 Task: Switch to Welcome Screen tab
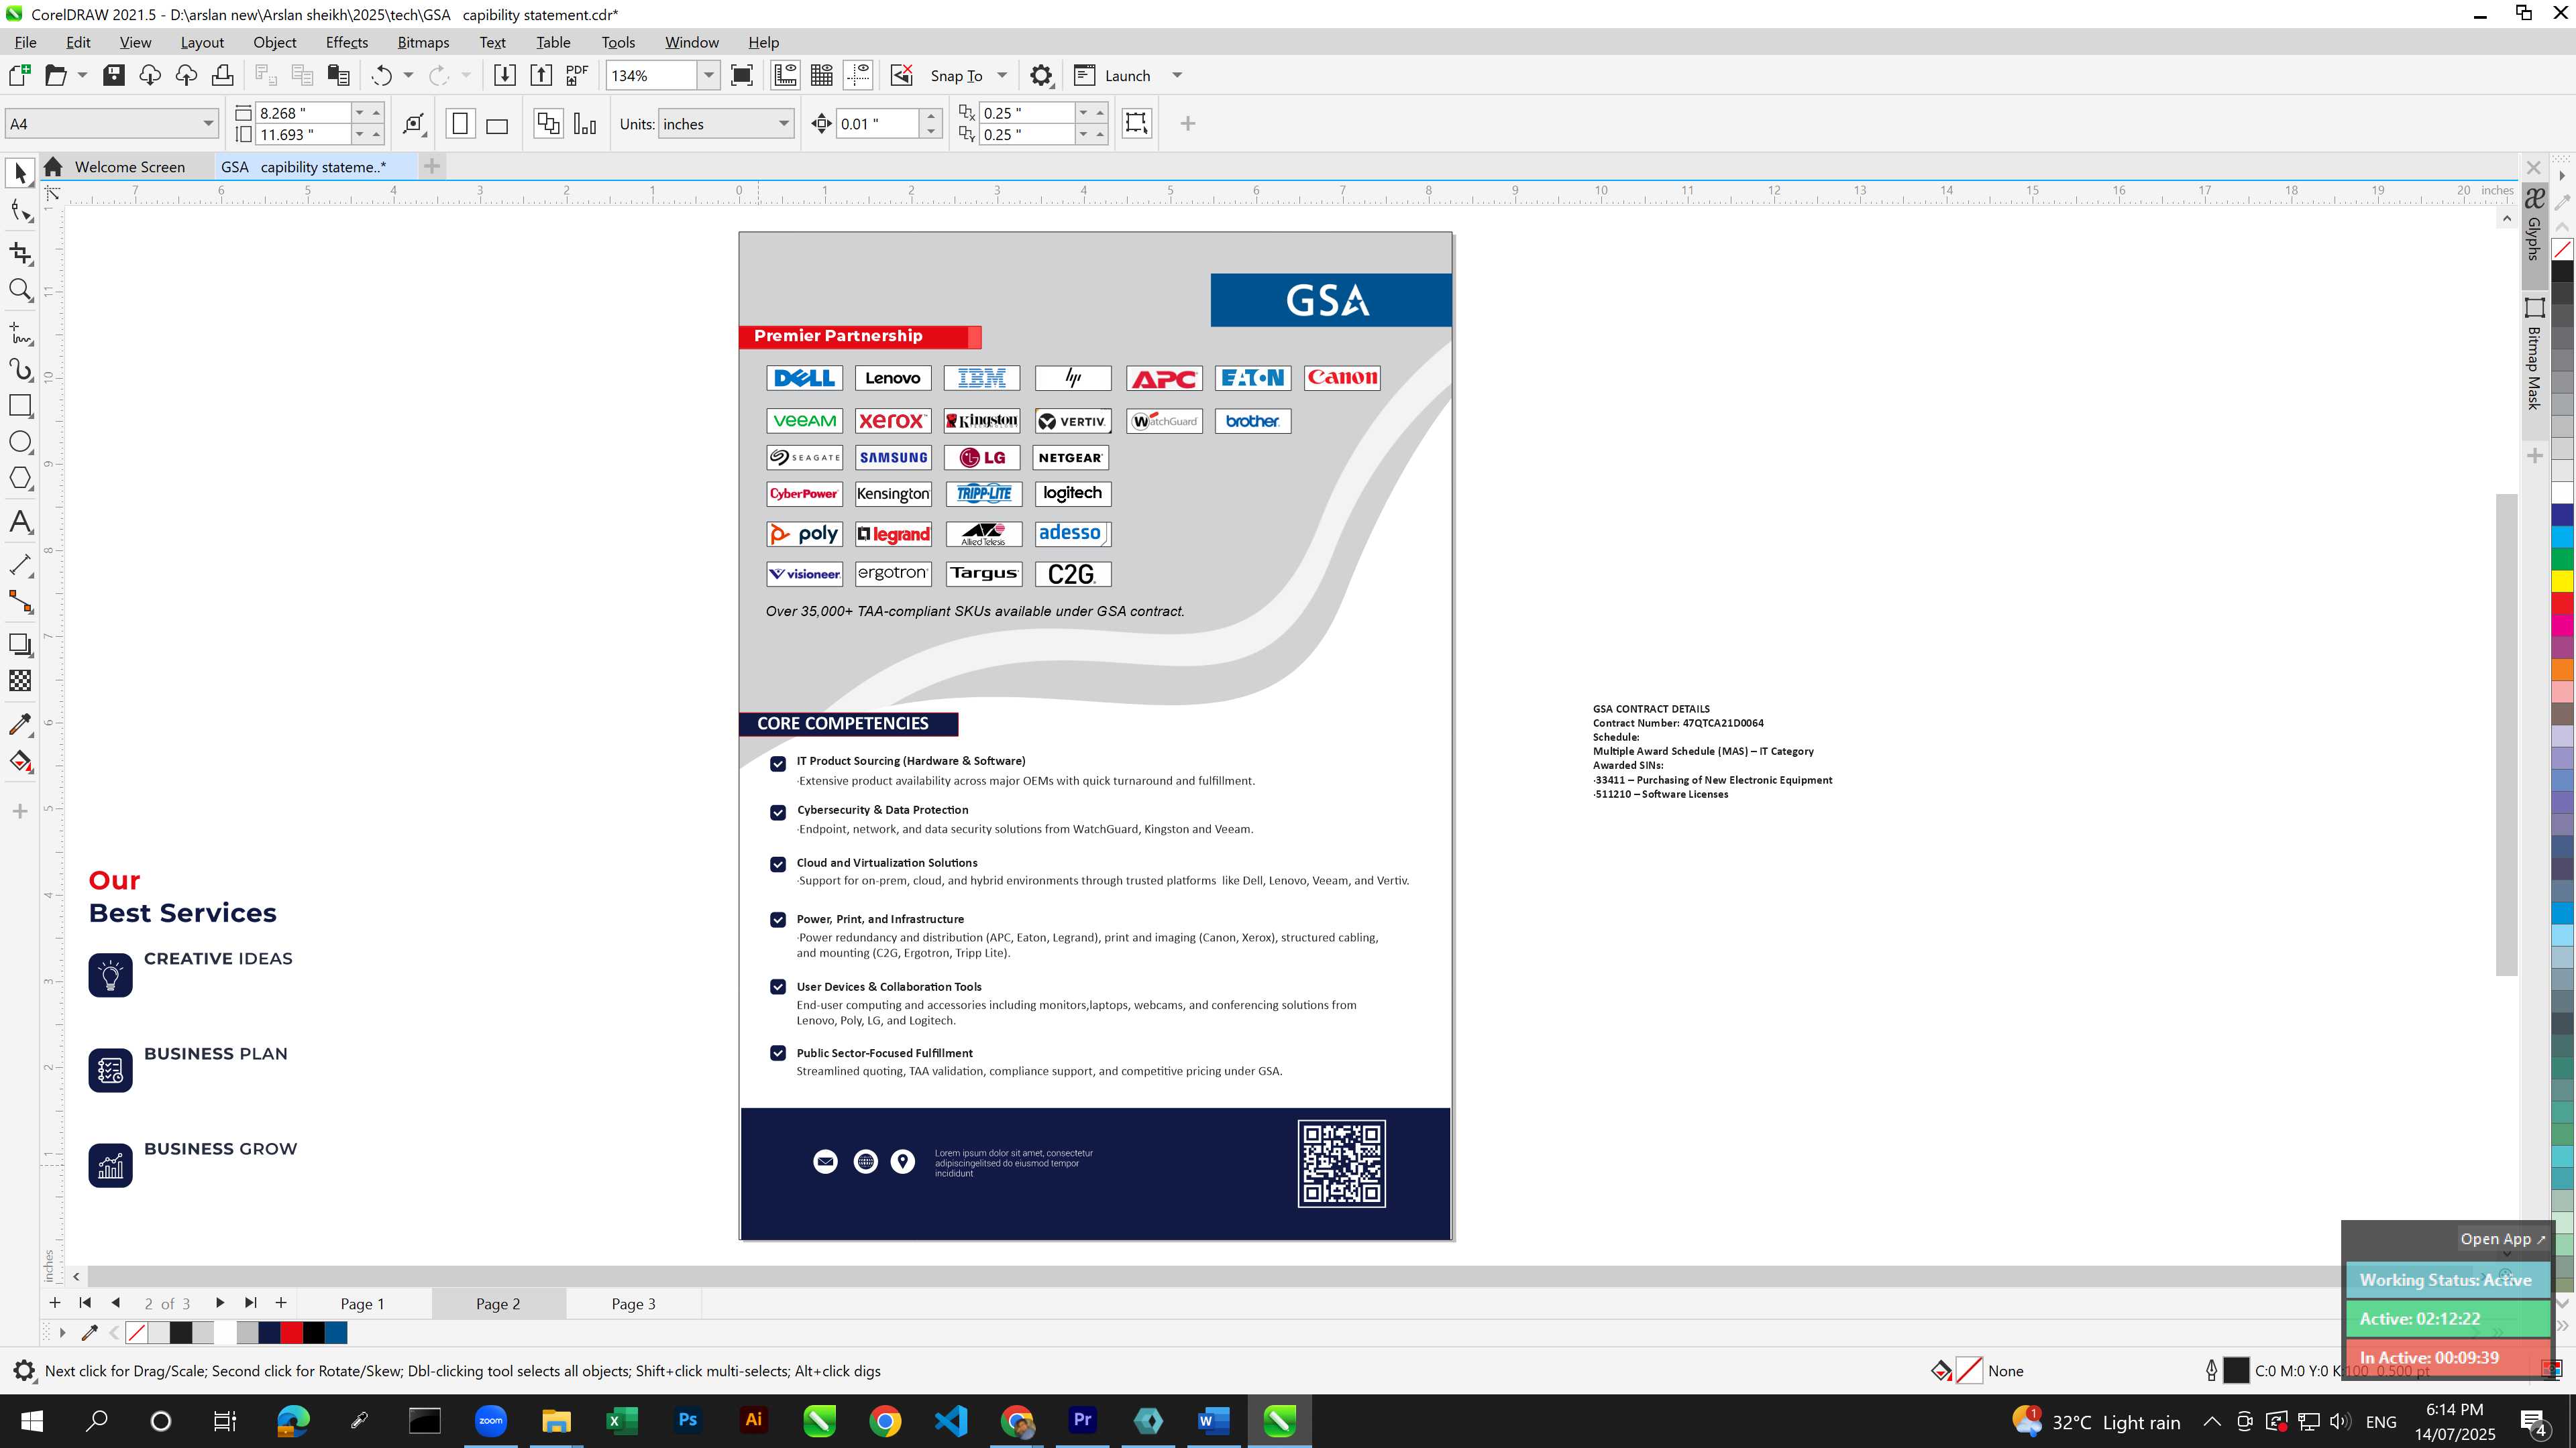click(129, 167)
